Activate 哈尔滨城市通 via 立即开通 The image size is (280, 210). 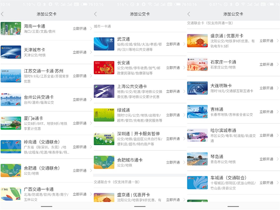(266, 135)
